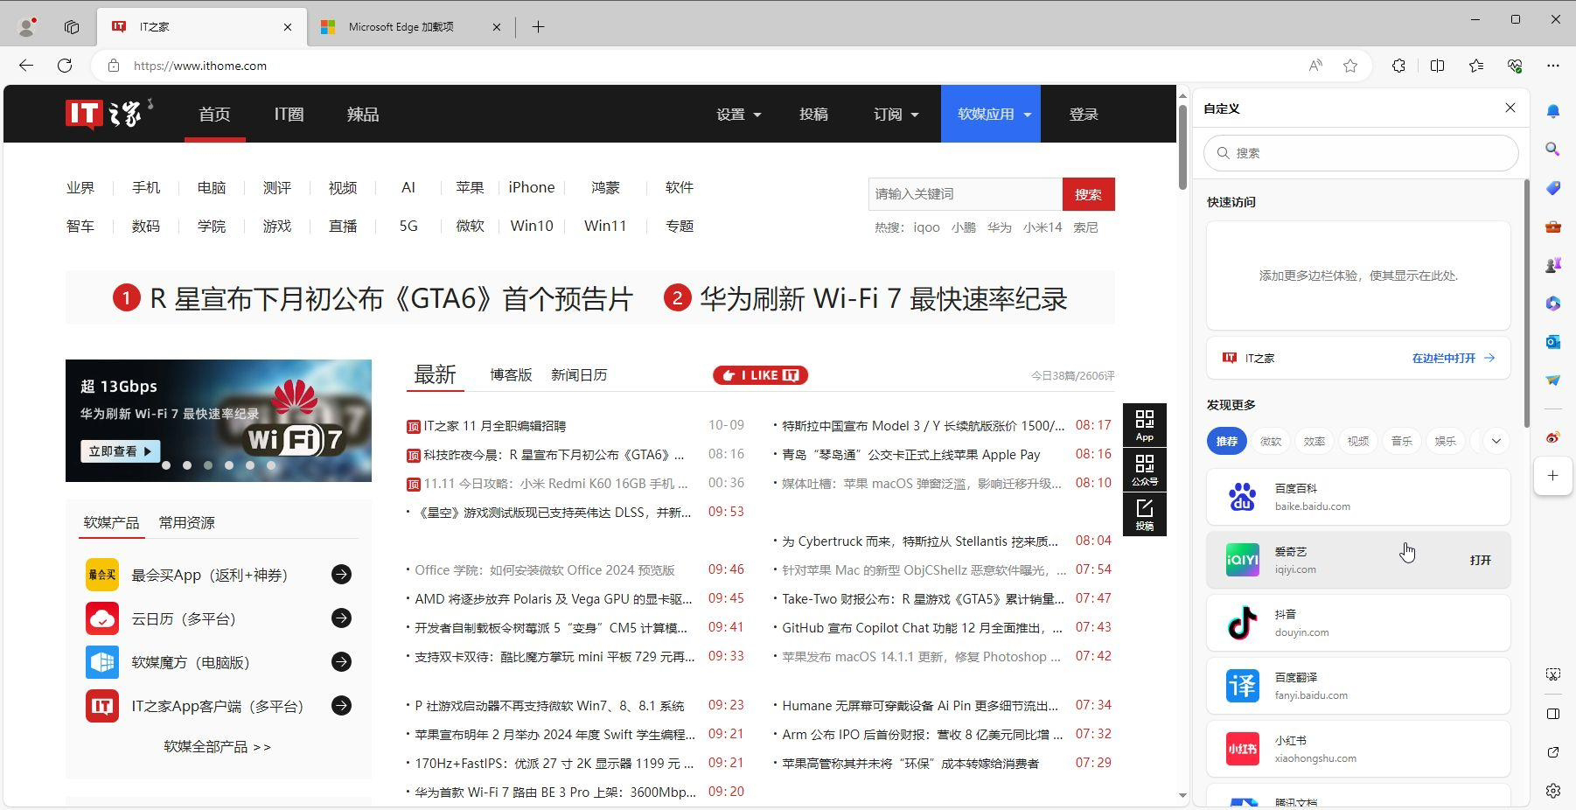
Task: Focus the sidebar 搜索 input box
Action: [x=1361, y=153]
